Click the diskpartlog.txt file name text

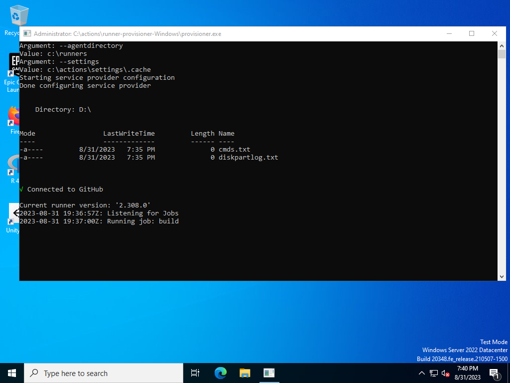pos(248,157)
